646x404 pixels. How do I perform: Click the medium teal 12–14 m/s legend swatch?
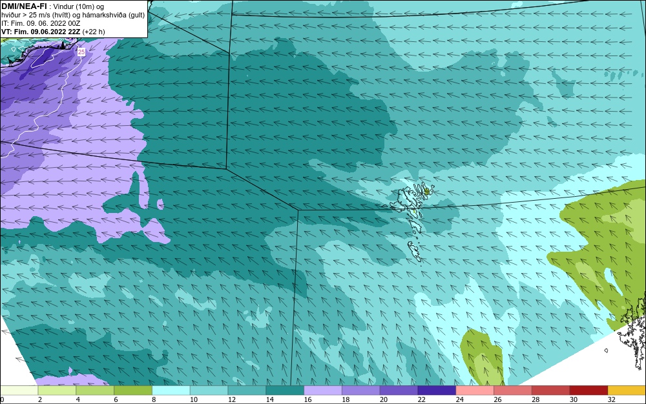pyautogui.click(x=247, y=390)
